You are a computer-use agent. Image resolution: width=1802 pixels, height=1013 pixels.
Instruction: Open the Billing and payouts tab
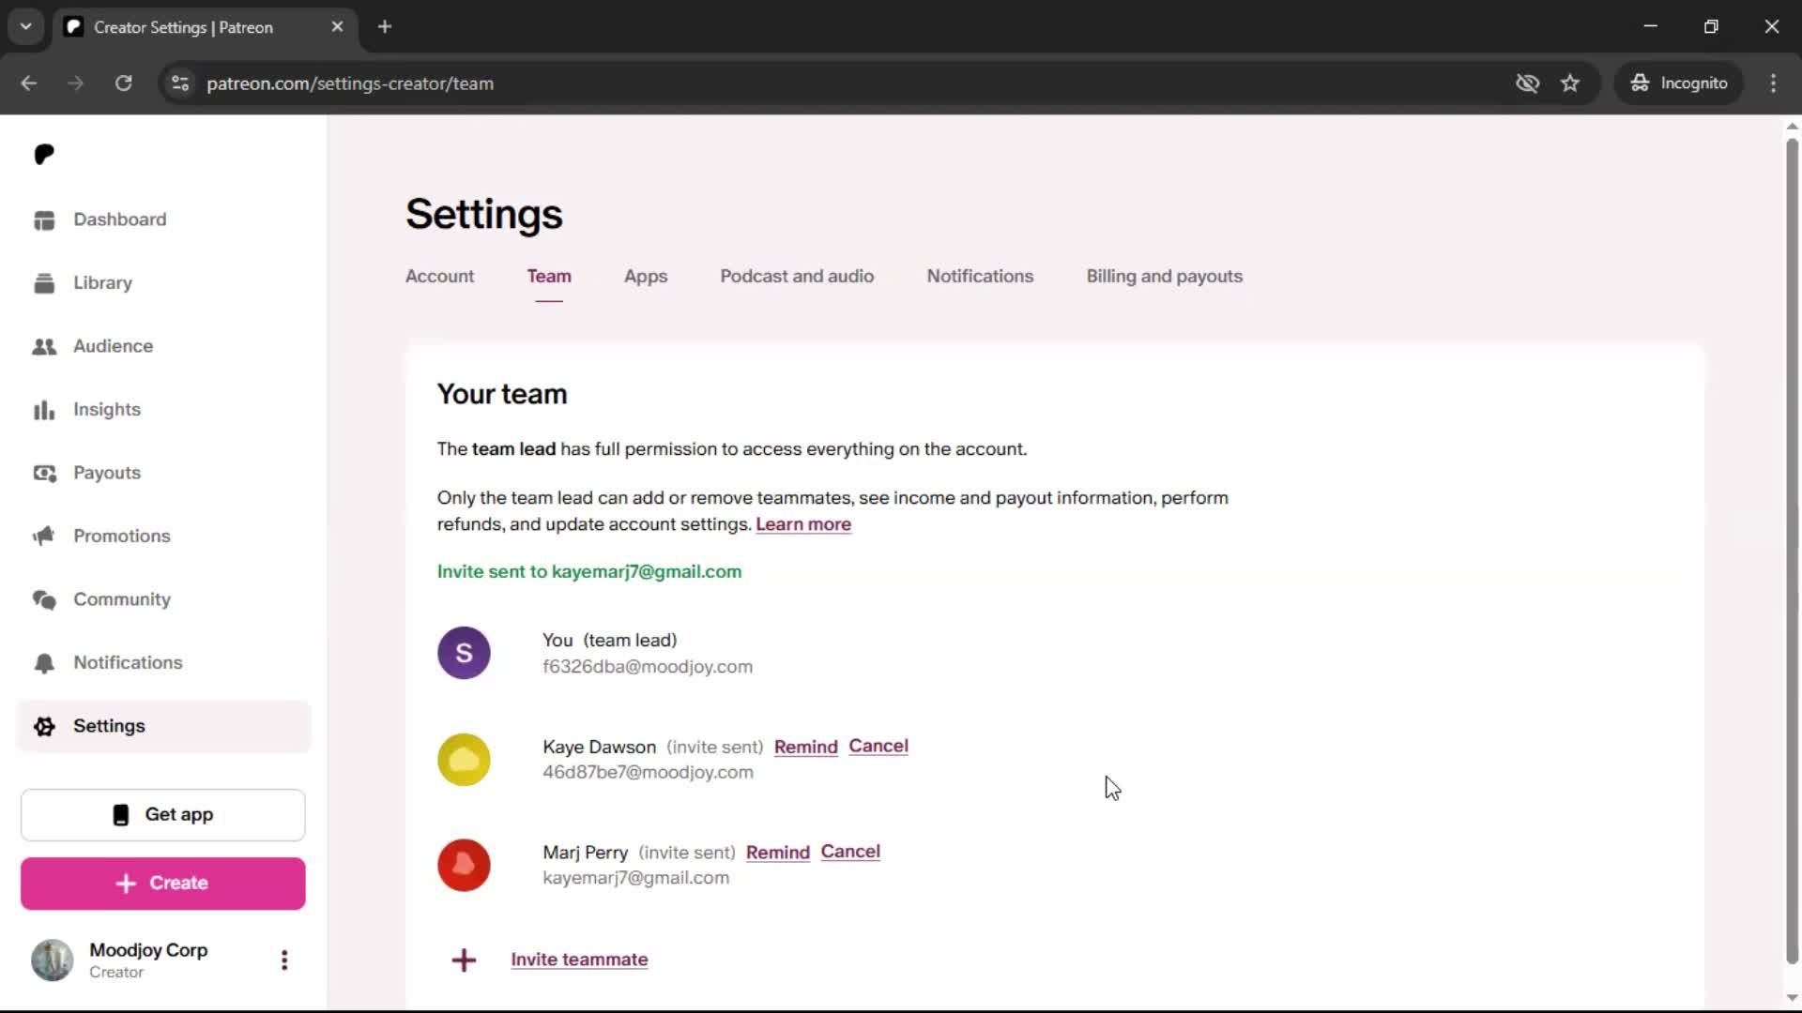coord(1164,277)
